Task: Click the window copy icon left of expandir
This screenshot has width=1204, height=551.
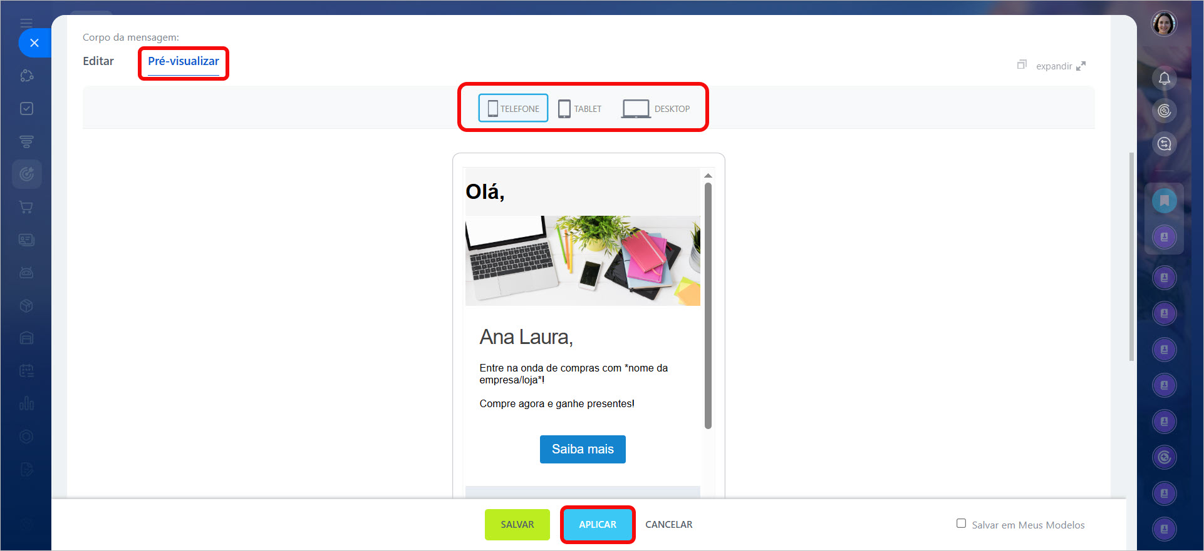Action: [1022, 64]
